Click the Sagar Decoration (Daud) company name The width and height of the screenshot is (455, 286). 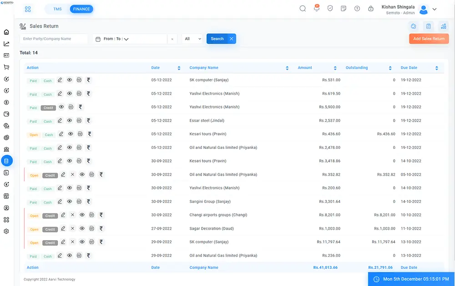coord(212,228)
